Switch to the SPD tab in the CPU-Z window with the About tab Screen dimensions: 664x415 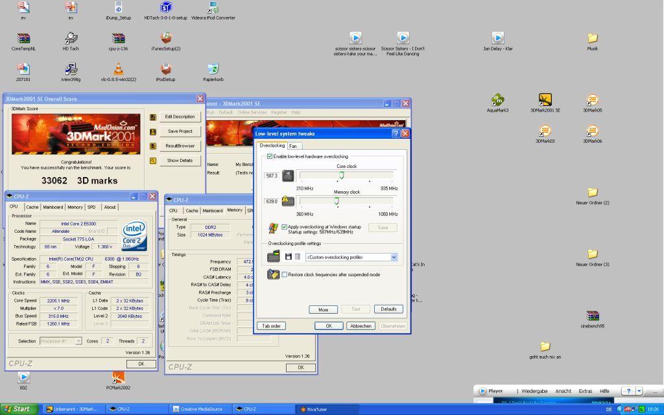pos(91,207)
